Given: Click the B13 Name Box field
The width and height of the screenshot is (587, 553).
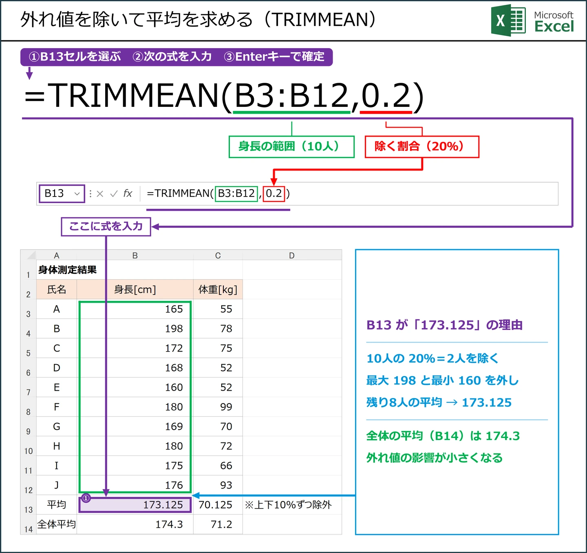Looking at the screenshot, I should 62,194.
